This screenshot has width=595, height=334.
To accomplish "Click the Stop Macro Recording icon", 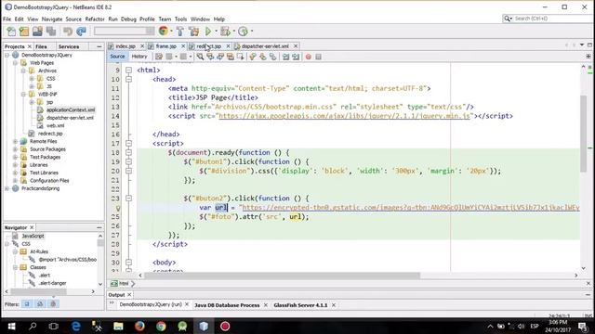I will [318, 57].
